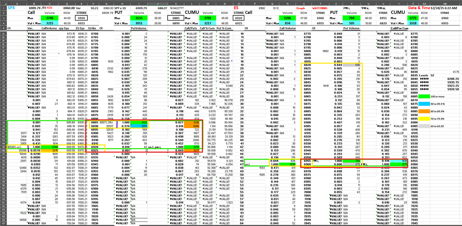Click the ES Eqv column heading
The image size is (462, 226).
pos(81,28)
